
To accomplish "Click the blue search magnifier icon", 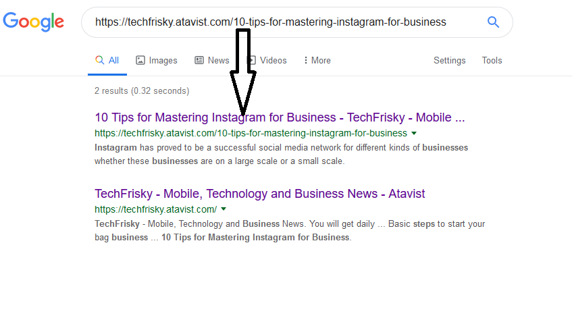I will coord(493,22).
